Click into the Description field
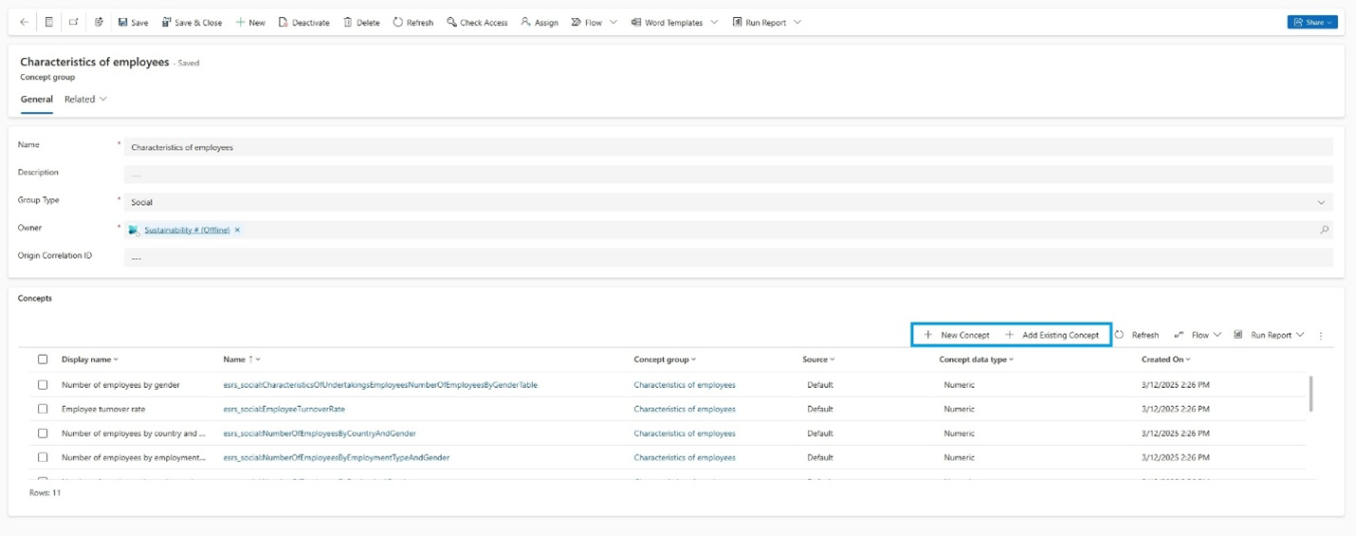 728,175
